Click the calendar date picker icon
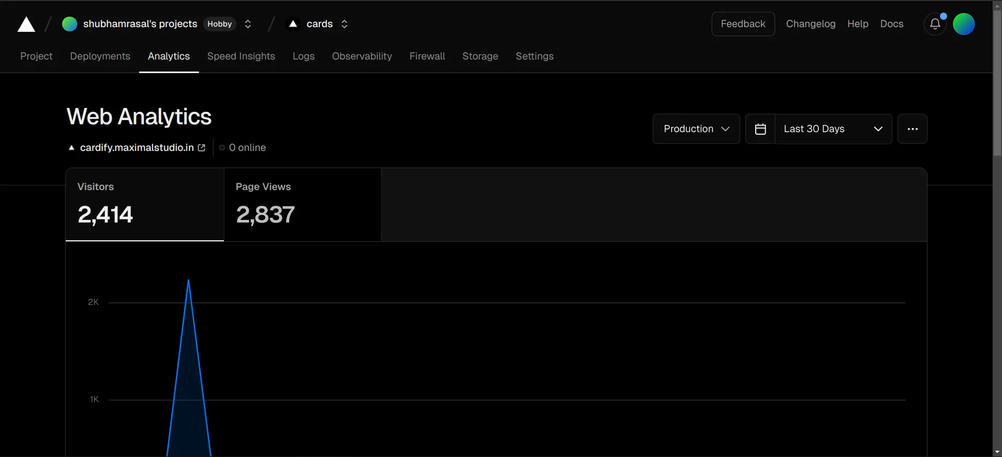Screen dimensions: 1002x457 click(x=760, y=129)
